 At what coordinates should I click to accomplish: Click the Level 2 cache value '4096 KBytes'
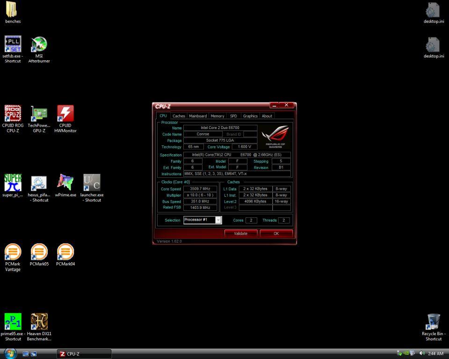(255, 201)
